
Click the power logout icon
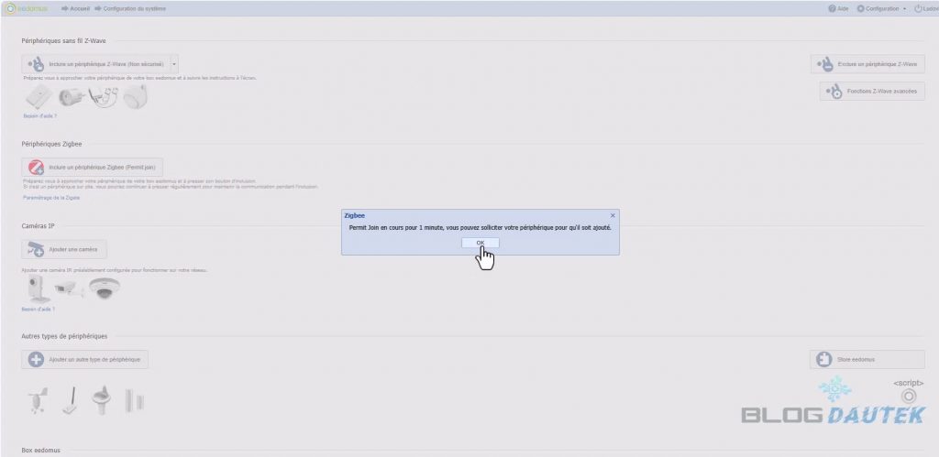[x=922, y=8]
